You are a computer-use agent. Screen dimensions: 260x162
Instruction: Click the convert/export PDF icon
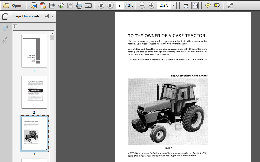tap(34, 6)
